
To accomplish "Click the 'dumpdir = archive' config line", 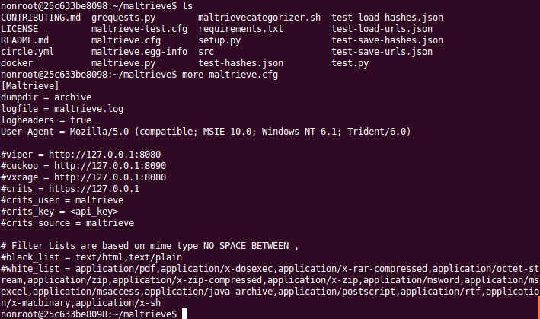I will click(x=46, y=97).
